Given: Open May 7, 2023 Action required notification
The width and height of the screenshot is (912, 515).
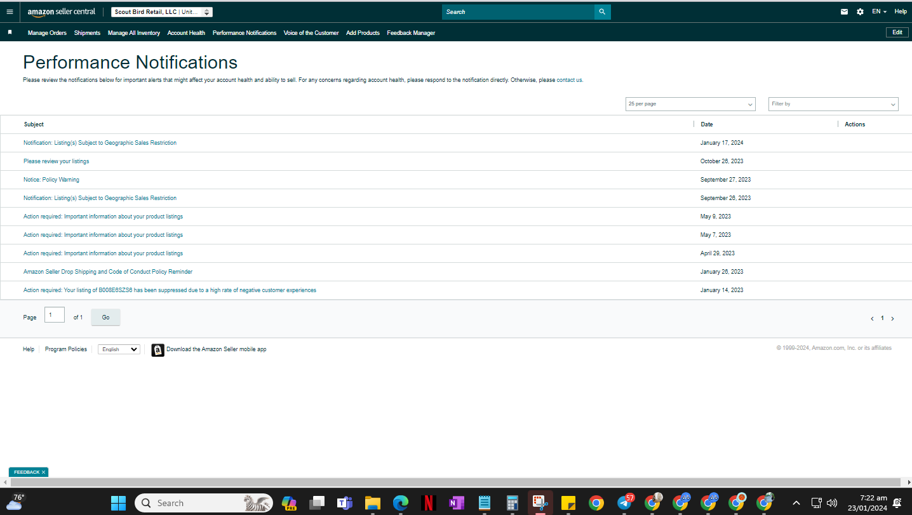Looking at the screenshot, I should pyautogui.click(x=103, y=235).
